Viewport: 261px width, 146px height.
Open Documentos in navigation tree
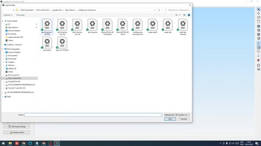pos(13,56)
